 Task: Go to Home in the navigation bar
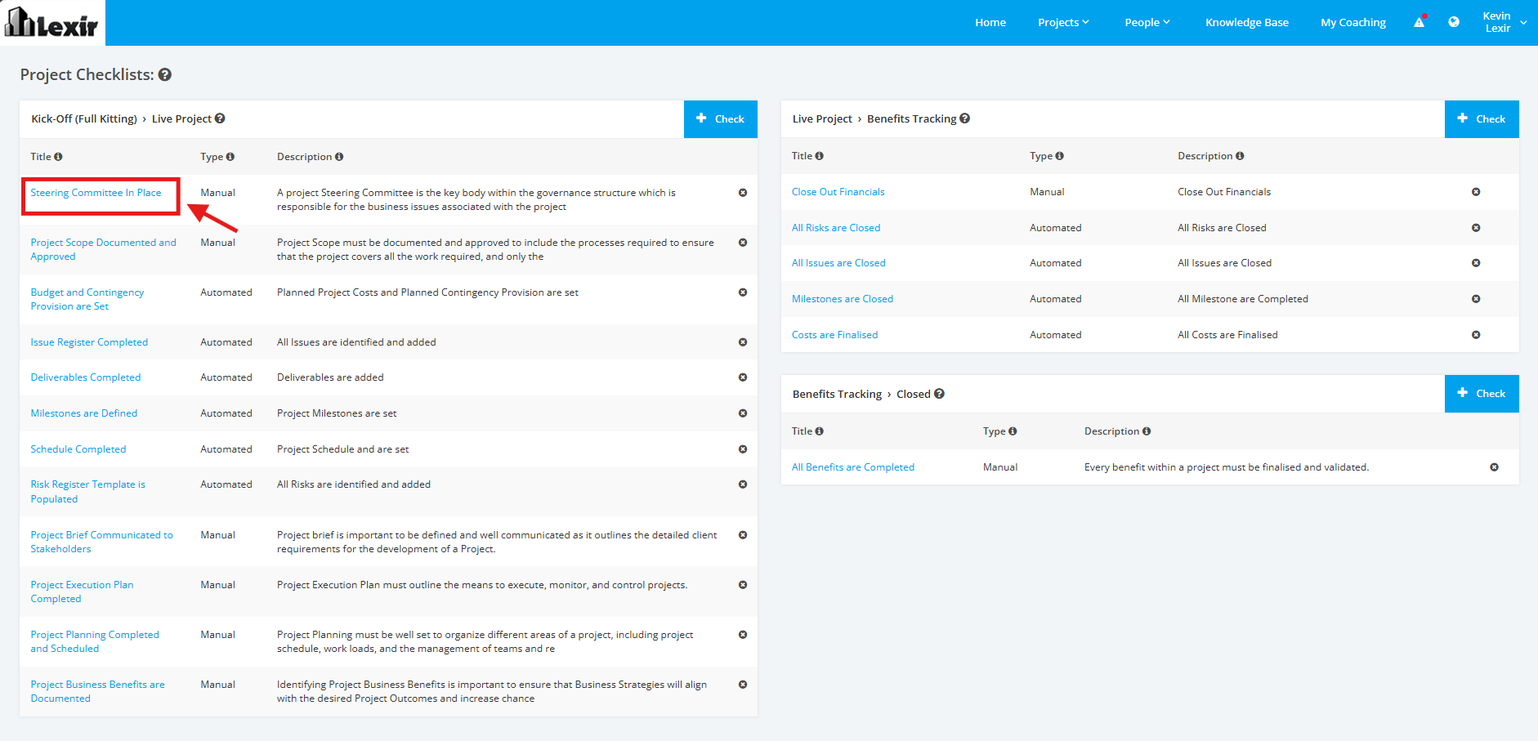tap(990, 22)
